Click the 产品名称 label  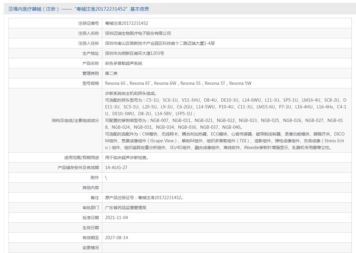click(91, 63)
